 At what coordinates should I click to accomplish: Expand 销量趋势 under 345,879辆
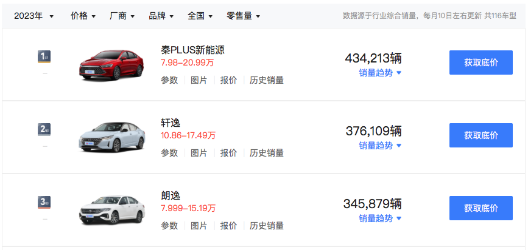[380, 218]
